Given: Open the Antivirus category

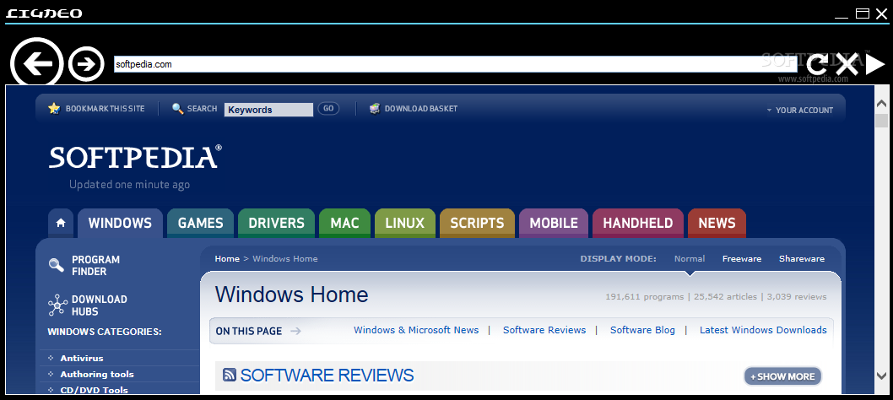Looking at the screenshot, I should 81,359.
